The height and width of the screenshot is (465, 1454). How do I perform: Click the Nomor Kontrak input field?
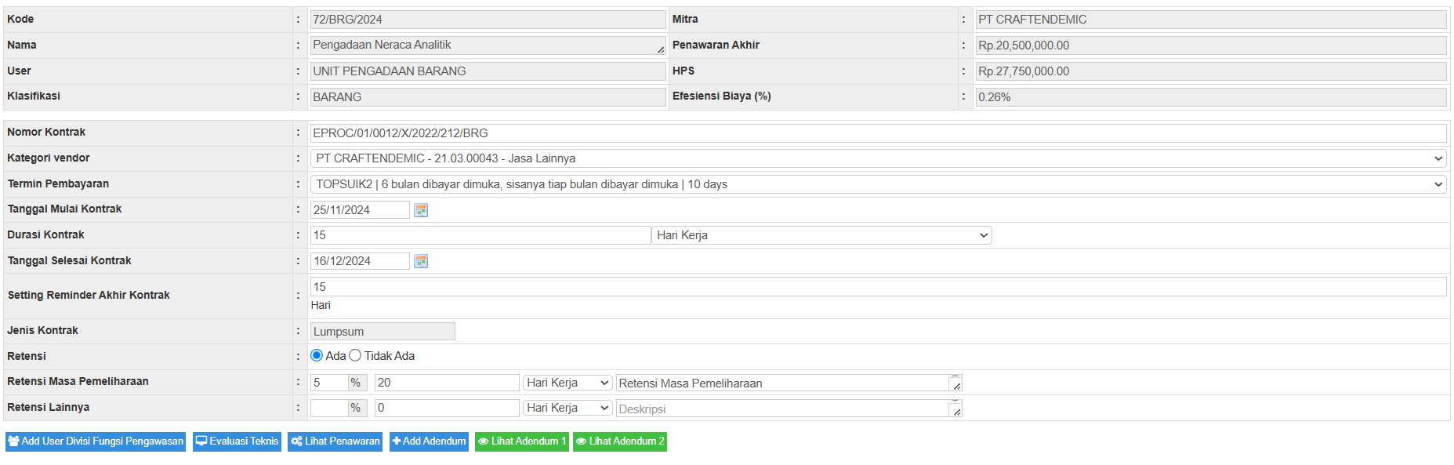coord(878,133)
